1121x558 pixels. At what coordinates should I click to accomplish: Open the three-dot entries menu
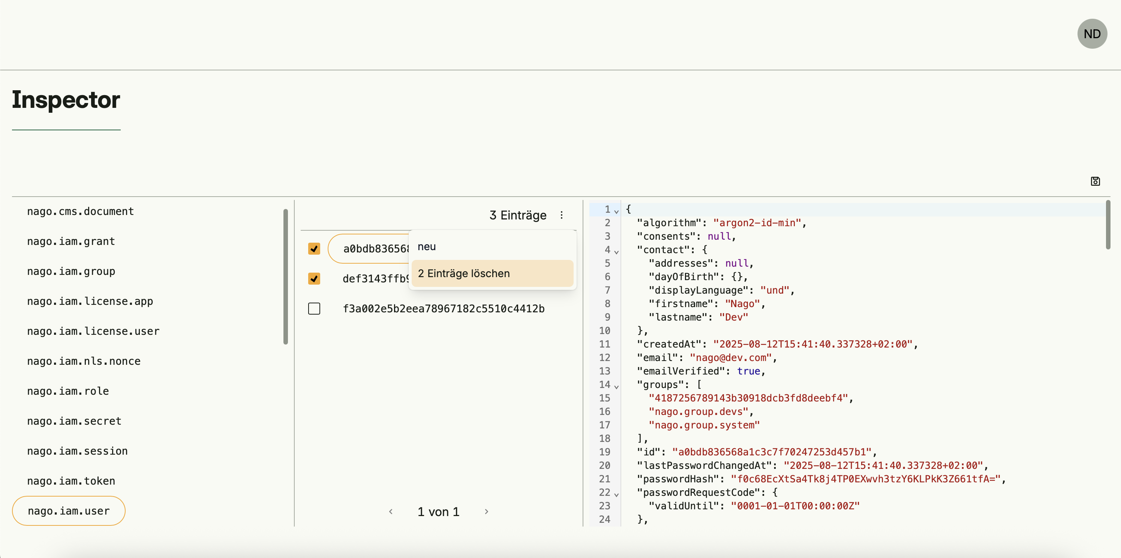pyautogui.click(x=561, y=215)
